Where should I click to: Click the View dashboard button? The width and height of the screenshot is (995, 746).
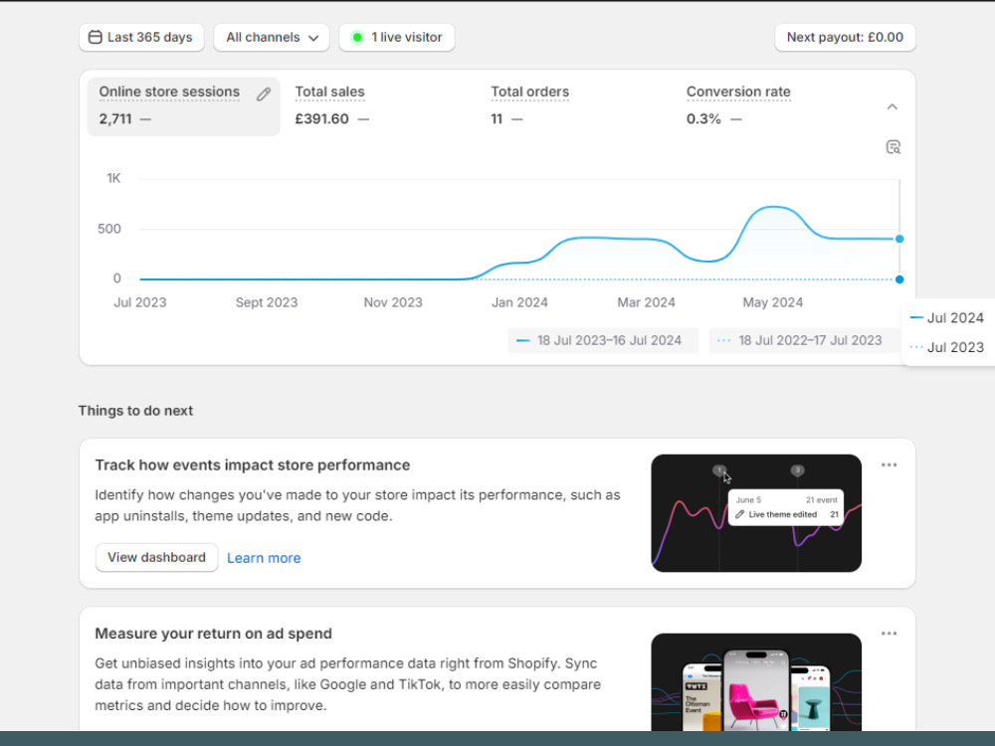pos(157,558)
